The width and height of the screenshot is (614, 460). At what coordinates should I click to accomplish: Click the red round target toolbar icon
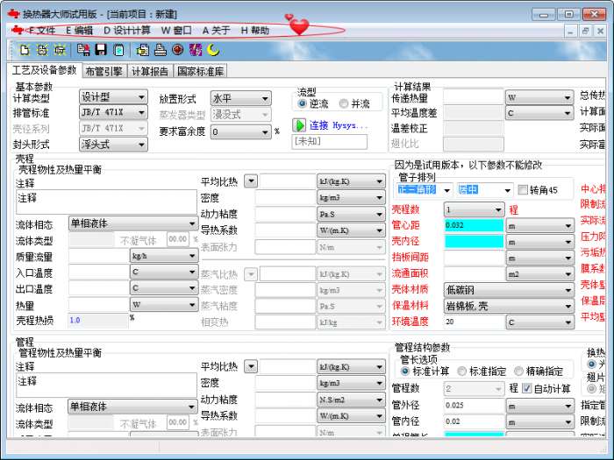[x=176, y=50]
